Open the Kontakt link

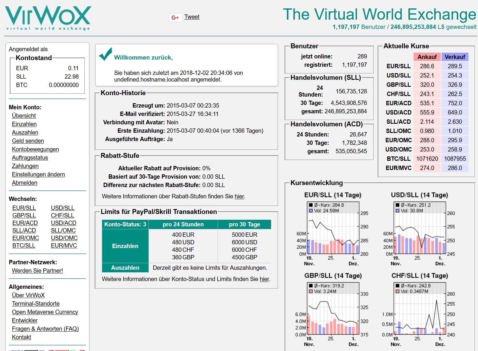click(21, 337)
